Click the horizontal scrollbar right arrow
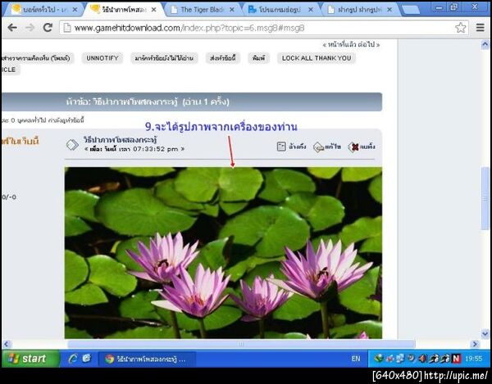Viewport: 492px width, 384px height. click(x=475, y=344)
